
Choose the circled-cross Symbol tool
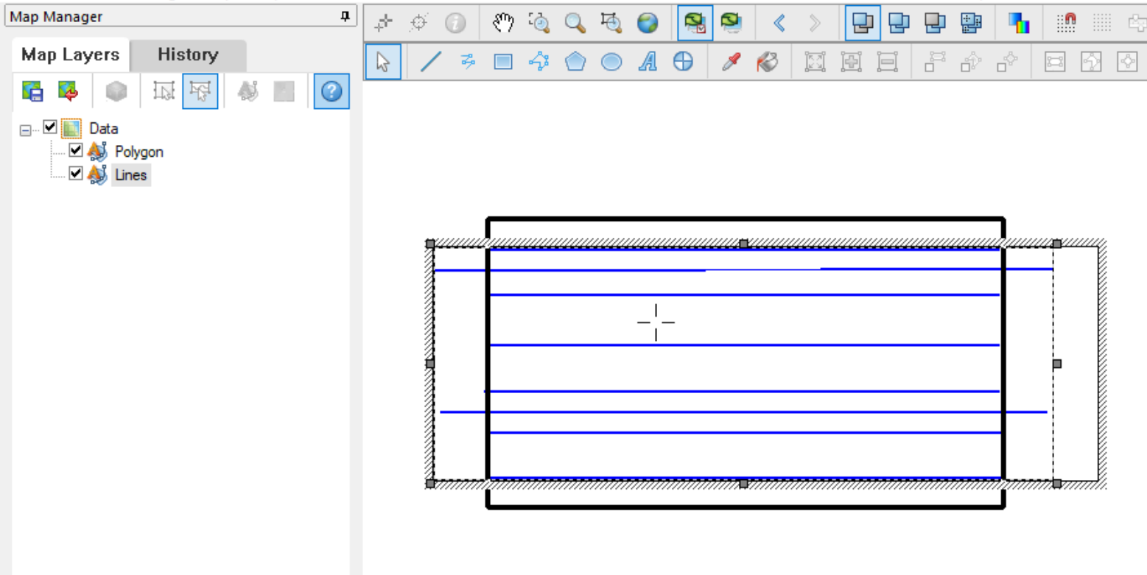point(683,63)
